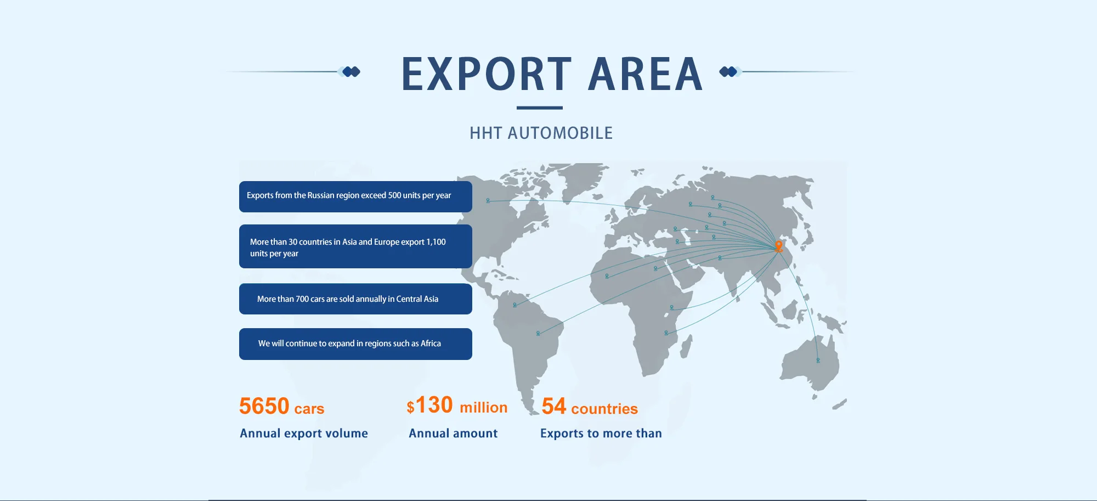Select the Russian region exports 500 units box
Image resolution: width=1097 pixels, height=501 pixels.
click(355, 196)
